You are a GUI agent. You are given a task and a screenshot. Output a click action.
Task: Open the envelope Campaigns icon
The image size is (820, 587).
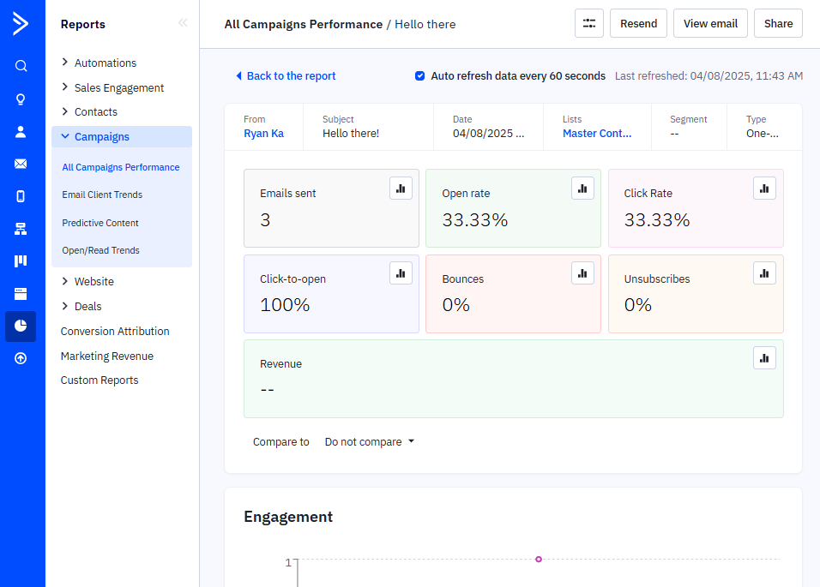coord(21,164)
